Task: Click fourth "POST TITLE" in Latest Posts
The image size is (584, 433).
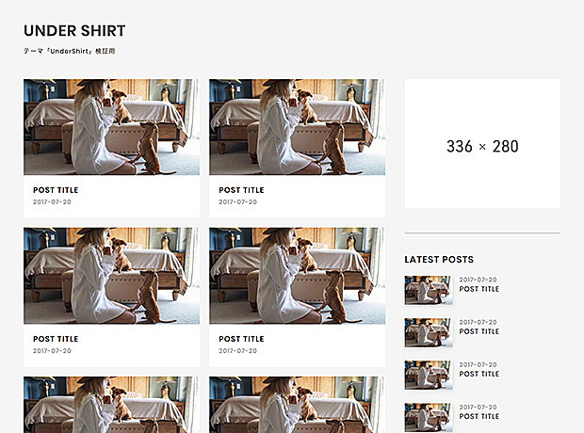Action: point(479,416)
